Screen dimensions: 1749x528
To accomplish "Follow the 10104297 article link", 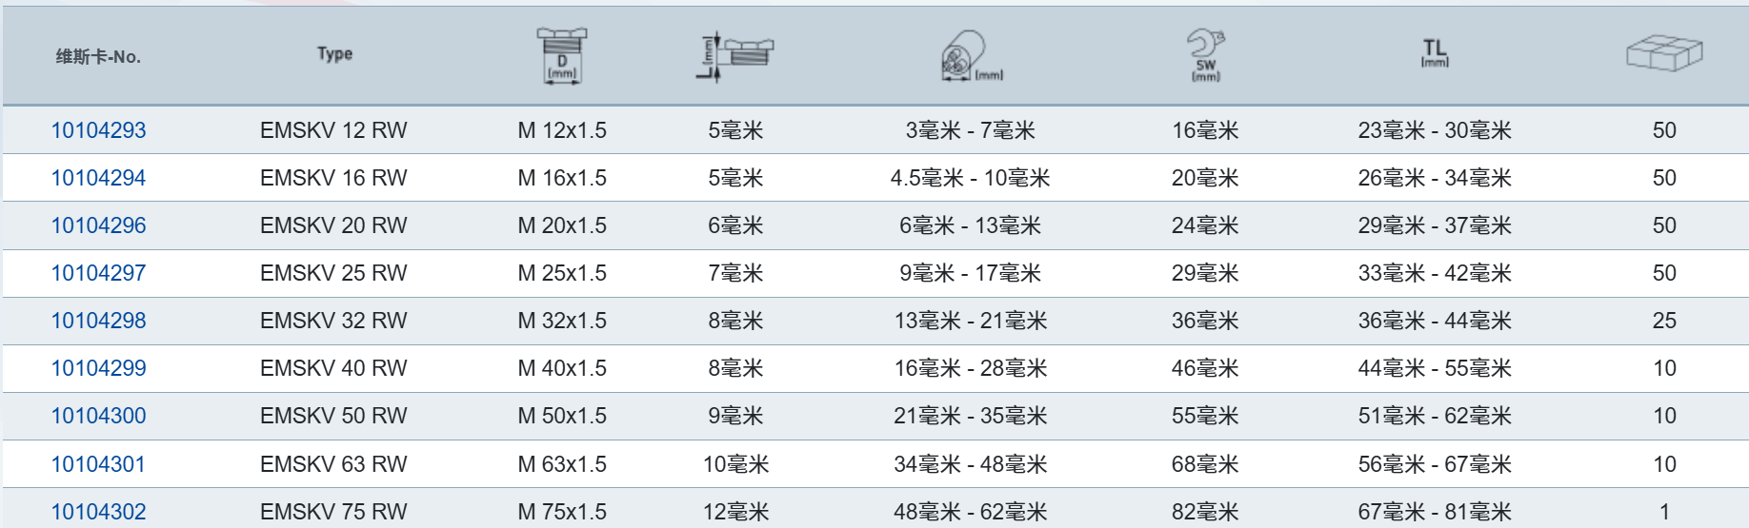I will pyautogui.click(x=98, y=273).
